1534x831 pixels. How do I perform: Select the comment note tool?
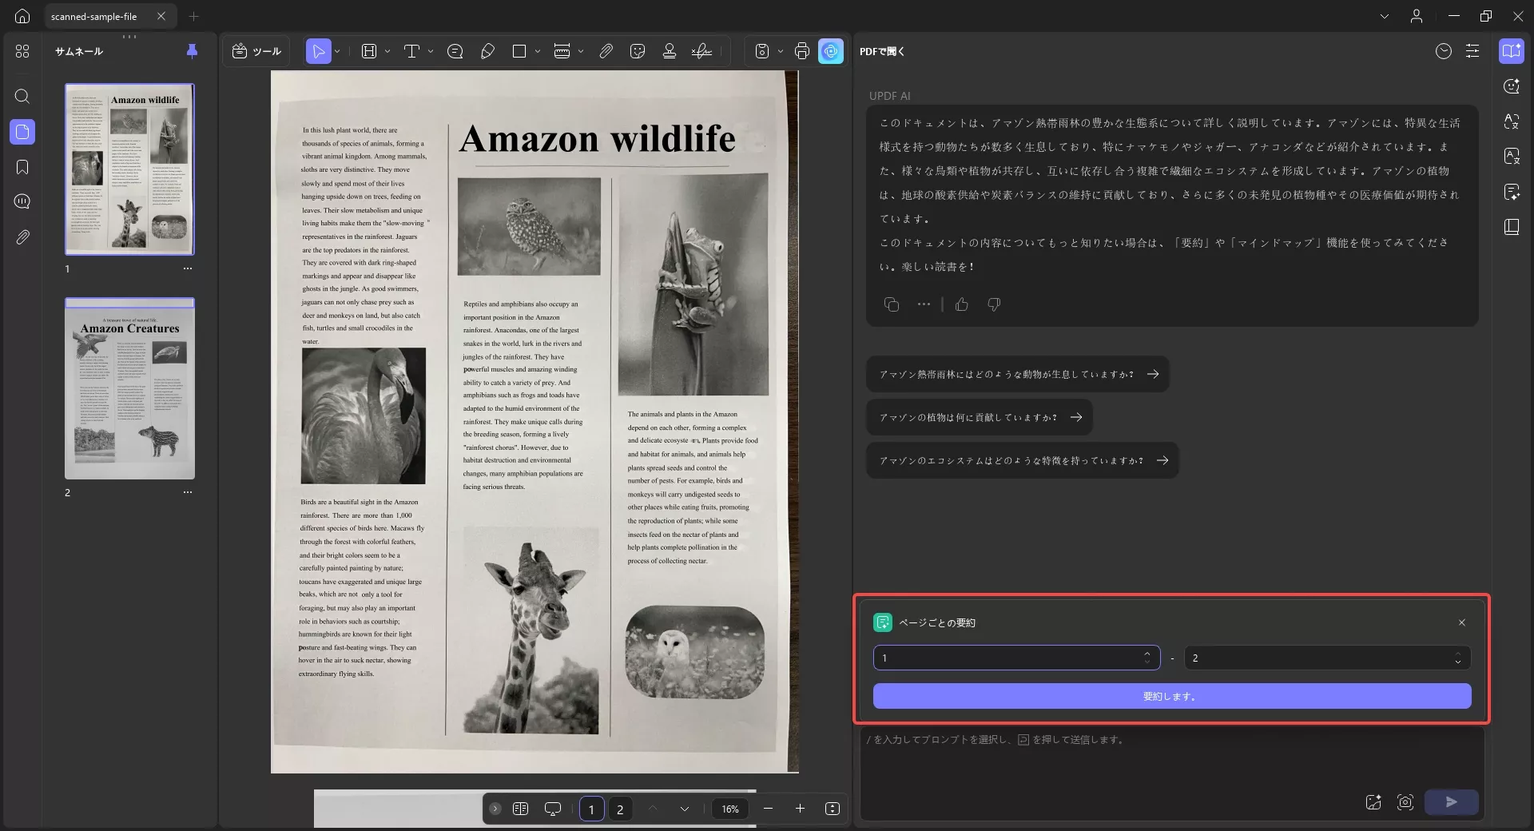[455, 51]
